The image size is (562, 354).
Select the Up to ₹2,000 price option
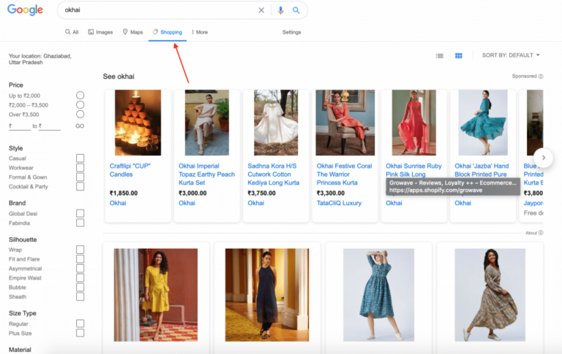80,95
